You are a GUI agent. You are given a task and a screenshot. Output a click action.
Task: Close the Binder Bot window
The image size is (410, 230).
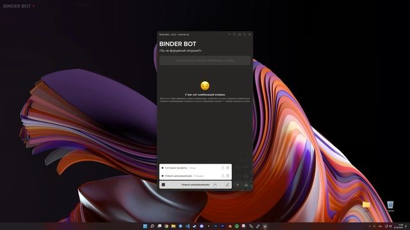click(x=250, y=34)
